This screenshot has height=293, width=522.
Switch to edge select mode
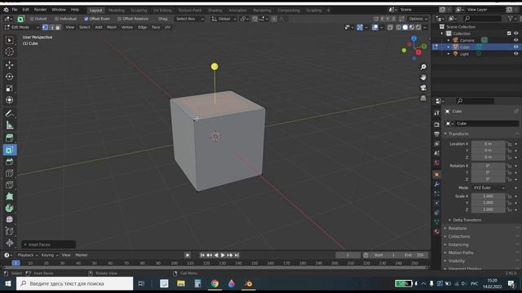[x=51, y=27]
